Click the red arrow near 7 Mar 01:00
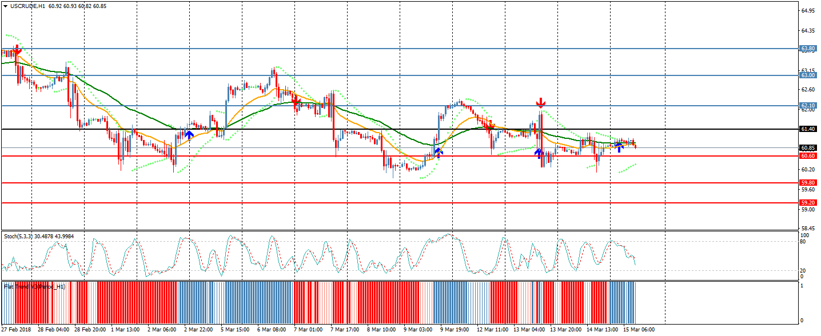 tap(297, 103)
